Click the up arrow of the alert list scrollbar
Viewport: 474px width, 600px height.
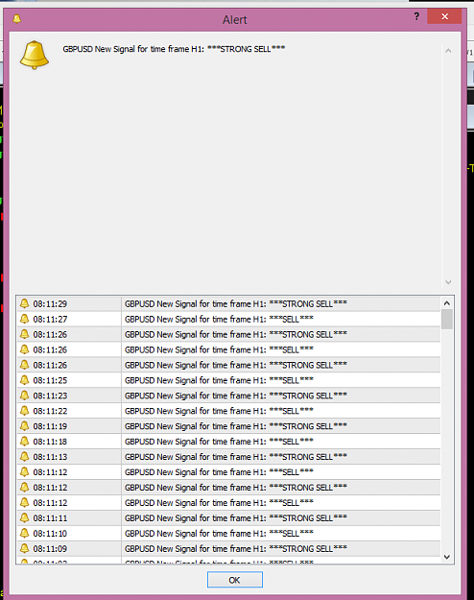pos(447,303)
